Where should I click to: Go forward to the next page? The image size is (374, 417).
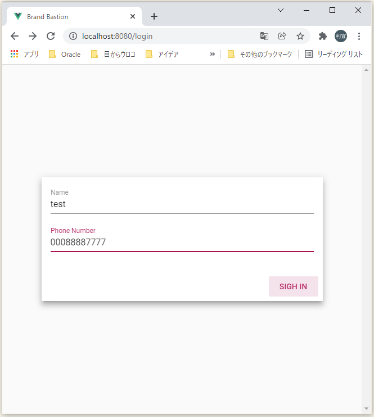[33, 36]
